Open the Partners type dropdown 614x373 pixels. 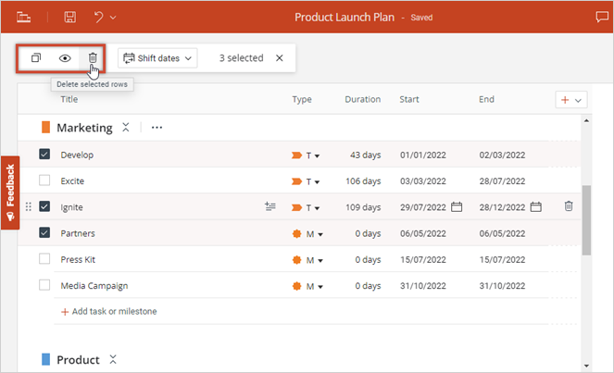[x=315, y=234]
